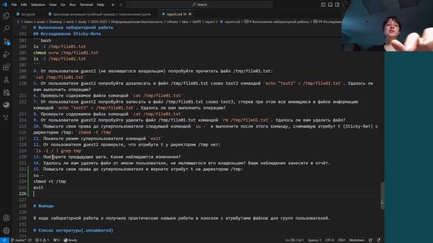Expand the study breadcrumb
This screenshot has height=243, width=433.
click(82, 22)
